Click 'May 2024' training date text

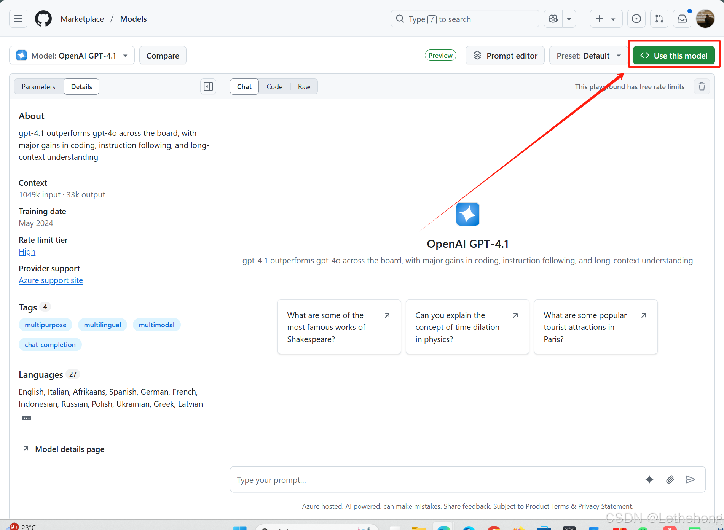[36, 223]
